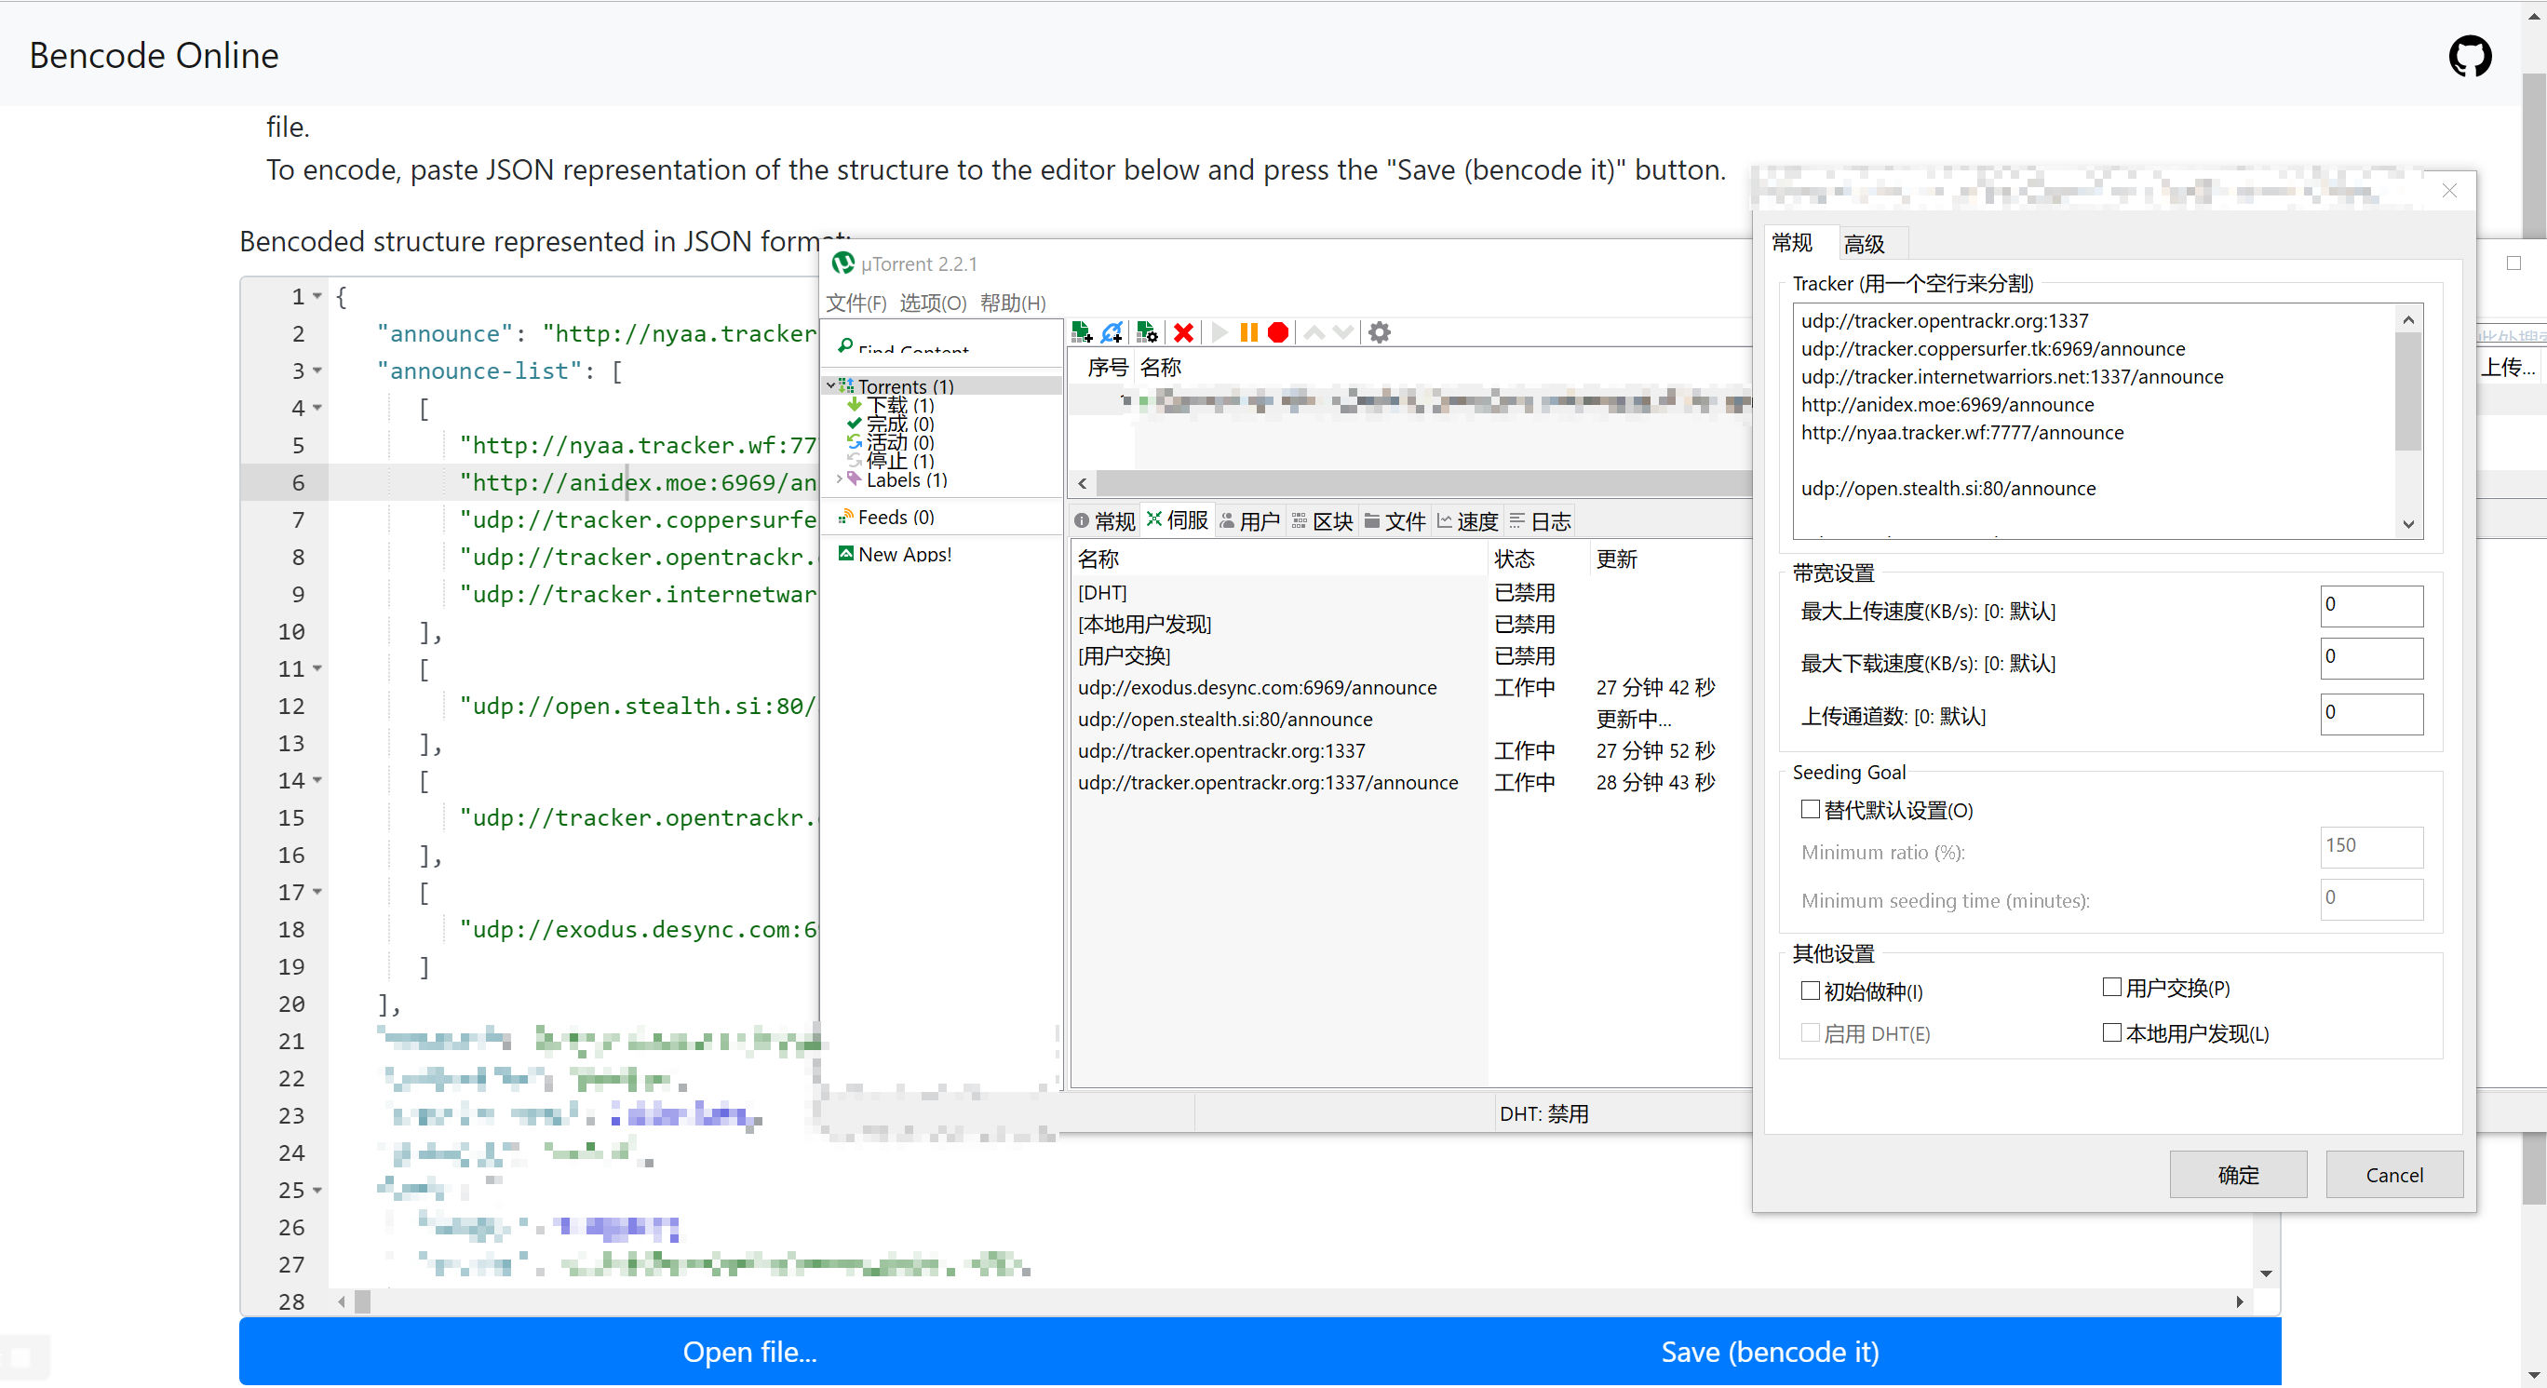Fold array at line 4 arrow
The width and height of the screenshot is (2547, 1388).
tap(317, 408)
